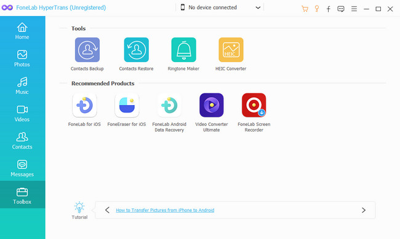The image size is (400, 239).
Task: Open How to Transfer Pictures tutorial link
Action: [x=165, y=210]
